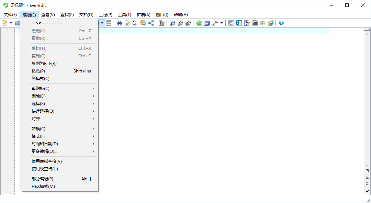Open the dropdown arrow beside the hammer icon
The width and height of the screenshot is (371, 203).
(222, 23)
